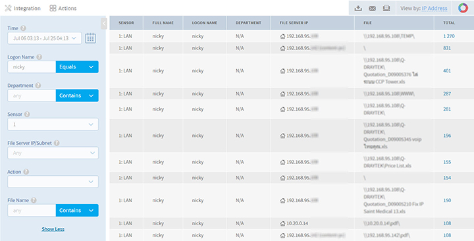Sort by the TOTAL column header
Image resolution: width=474 pixels, height=241 pixels.
(x=449, y=22)
